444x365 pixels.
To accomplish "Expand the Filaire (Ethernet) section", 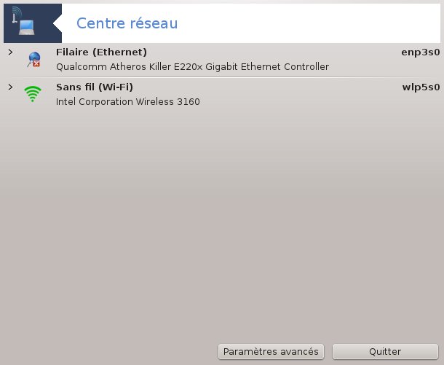I will point(10,52).
